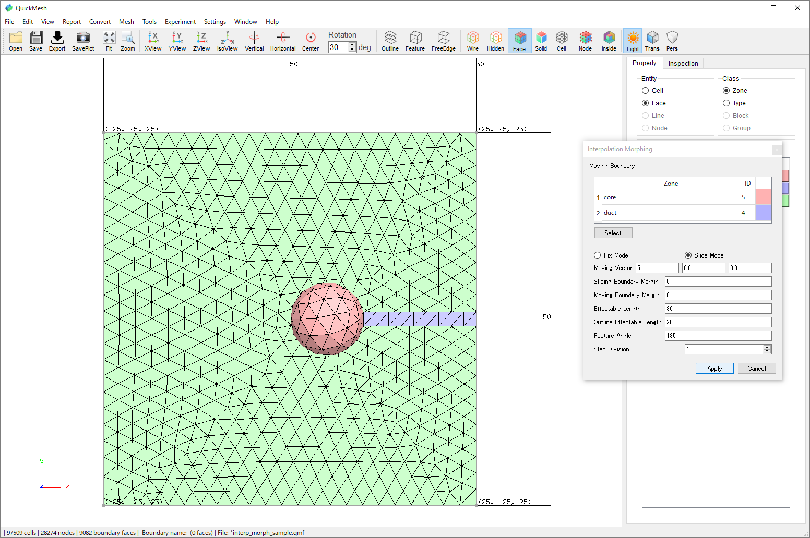Toggle the Light shading icon
Screen dimensions: 810x538
pyautogui.click(x=632, y=40)
